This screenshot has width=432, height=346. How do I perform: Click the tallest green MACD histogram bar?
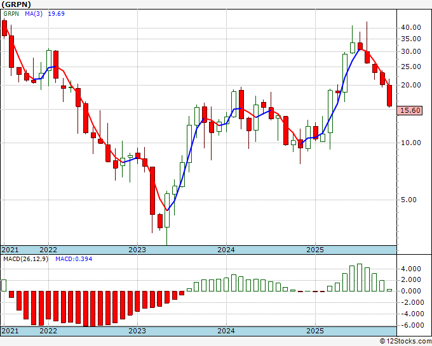point(360,278)
